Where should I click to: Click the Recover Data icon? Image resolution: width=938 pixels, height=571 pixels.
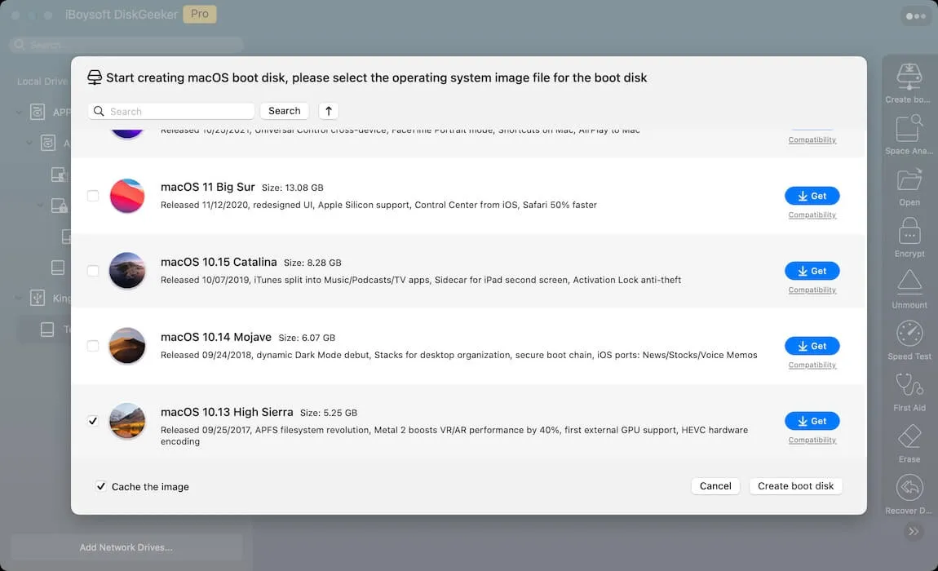coord(909,488)
